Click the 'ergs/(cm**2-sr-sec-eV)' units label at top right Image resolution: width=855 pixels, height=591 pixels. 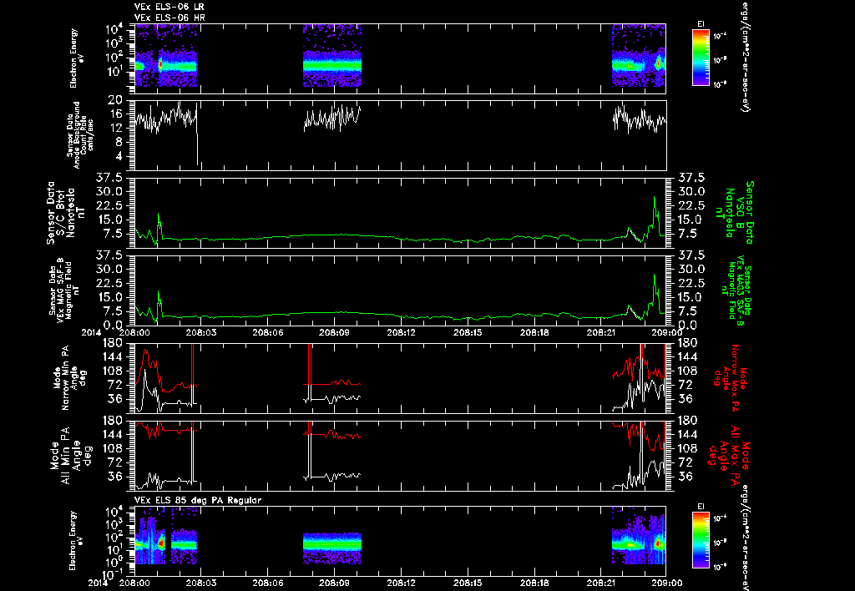744,56
